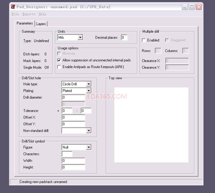This screenshot has height=193, width=215.
Task: Open the File menu
Action: coord(15,14)
